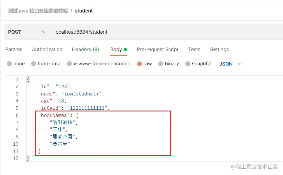Switch to the Params tab
Viewport: 283px width, 175px height.
[x=14, y=49]
